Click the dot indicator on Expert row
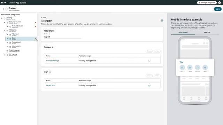The height and width of the screenshot is (125, 223). 35,39
